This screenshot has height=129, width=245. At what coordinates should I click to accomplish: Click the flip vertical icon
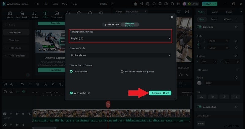click(213, 97)
